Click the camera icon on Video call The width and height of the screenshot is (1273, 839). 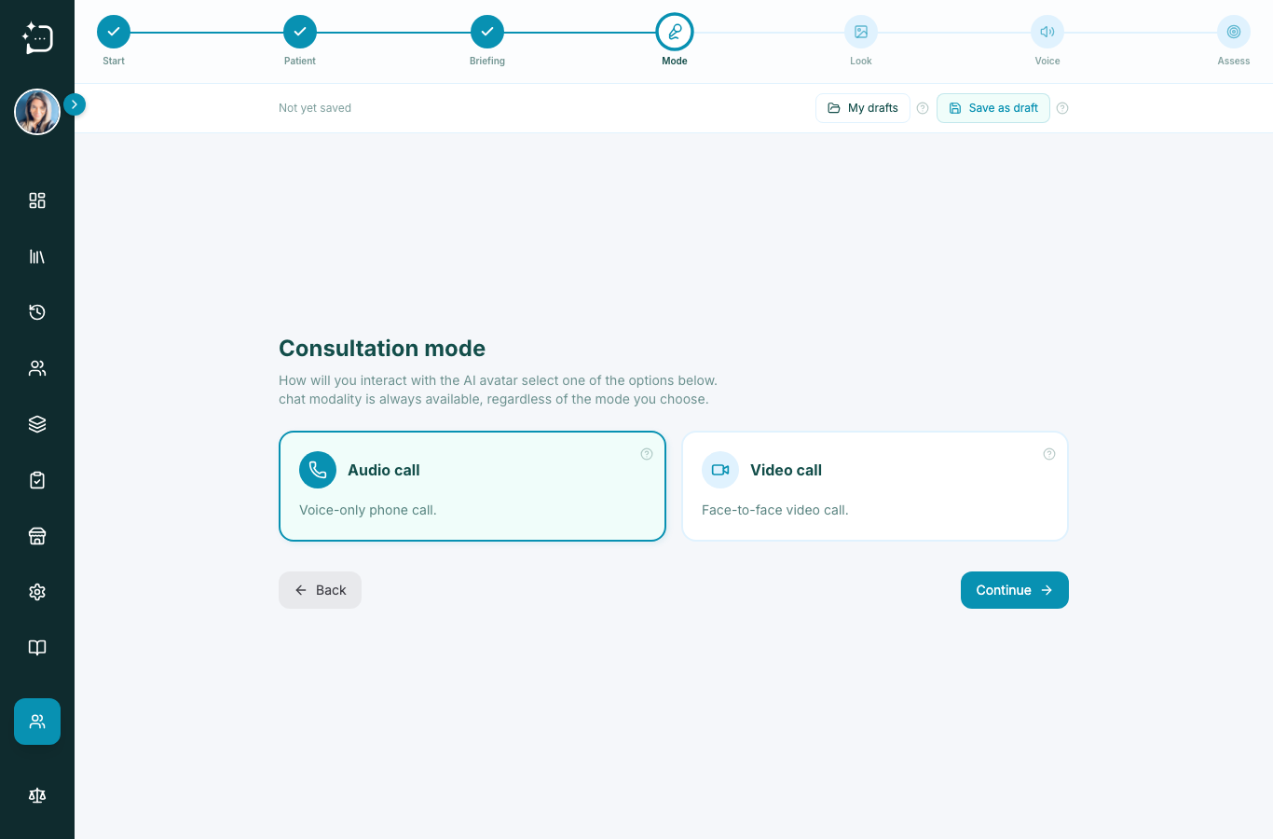[x=720, y=470]
